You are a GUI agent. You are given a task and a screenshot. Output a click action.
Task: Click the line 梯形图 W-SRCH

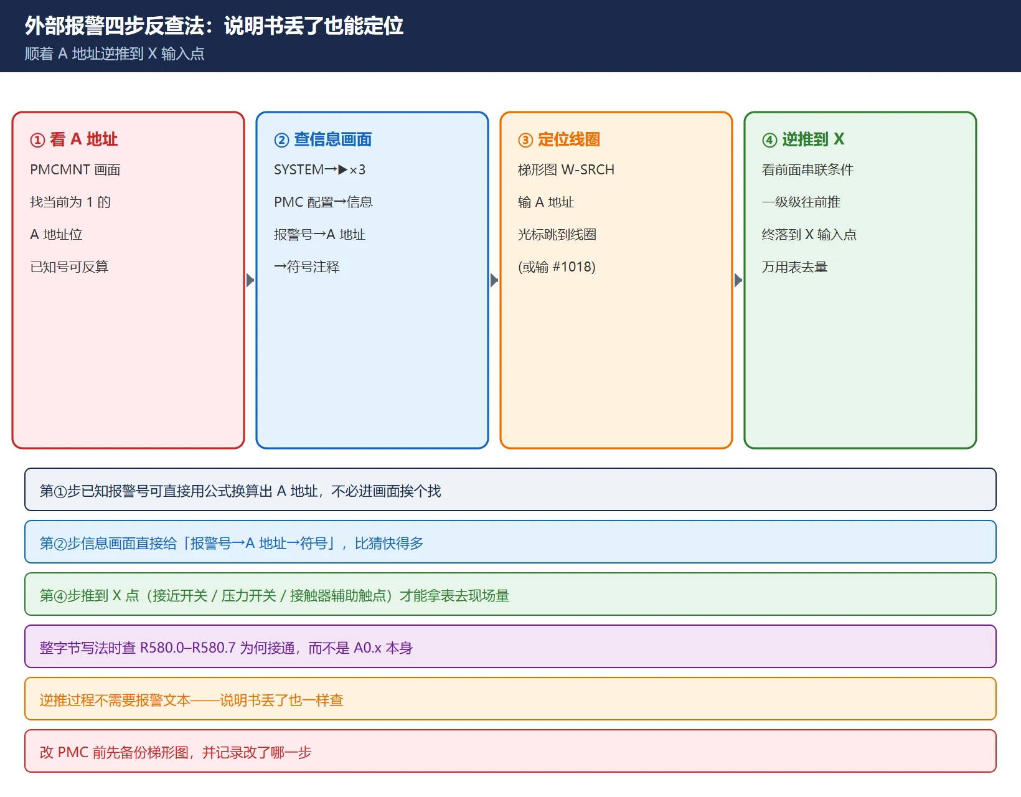[566, 169]
